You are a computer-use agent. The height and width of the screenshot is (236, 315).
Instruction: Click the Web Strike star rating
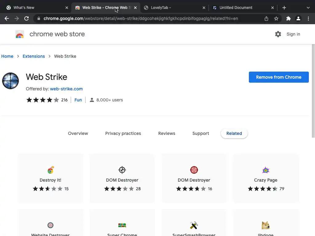(x=42, y=100)
